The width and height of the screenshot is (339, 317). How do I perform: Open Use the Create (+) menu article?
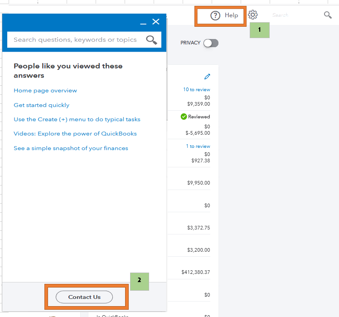[77, 119]
